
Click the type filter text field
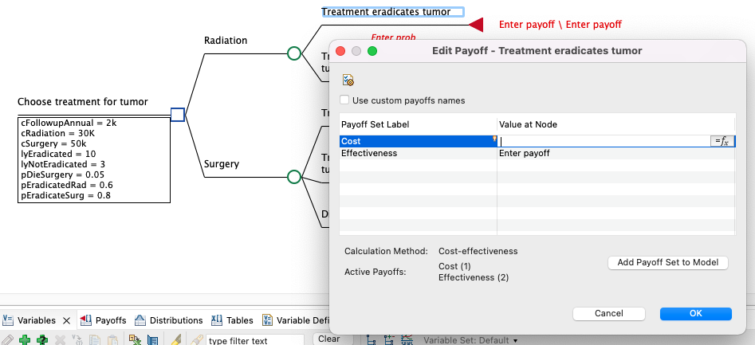pos(254,340)
